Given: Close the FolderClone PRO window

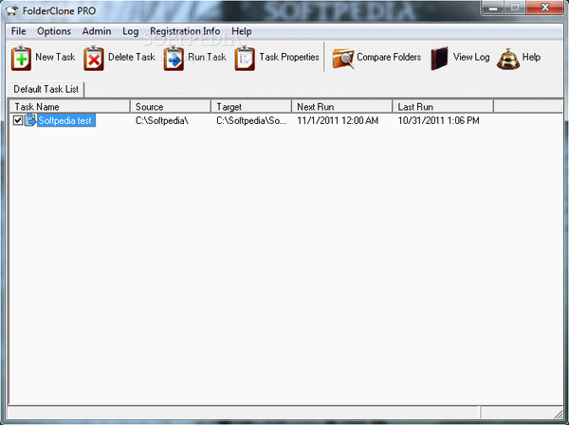Looking at the screenshot, I should coord(544,8).
